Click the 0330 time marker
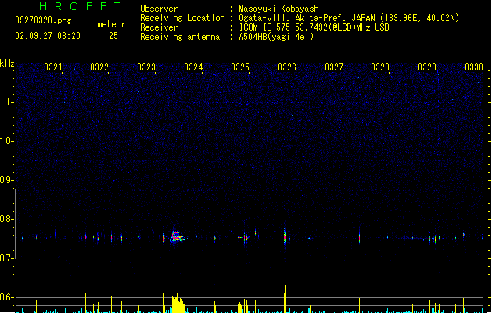This screenshot has width=492, height=313. (474, 67)
